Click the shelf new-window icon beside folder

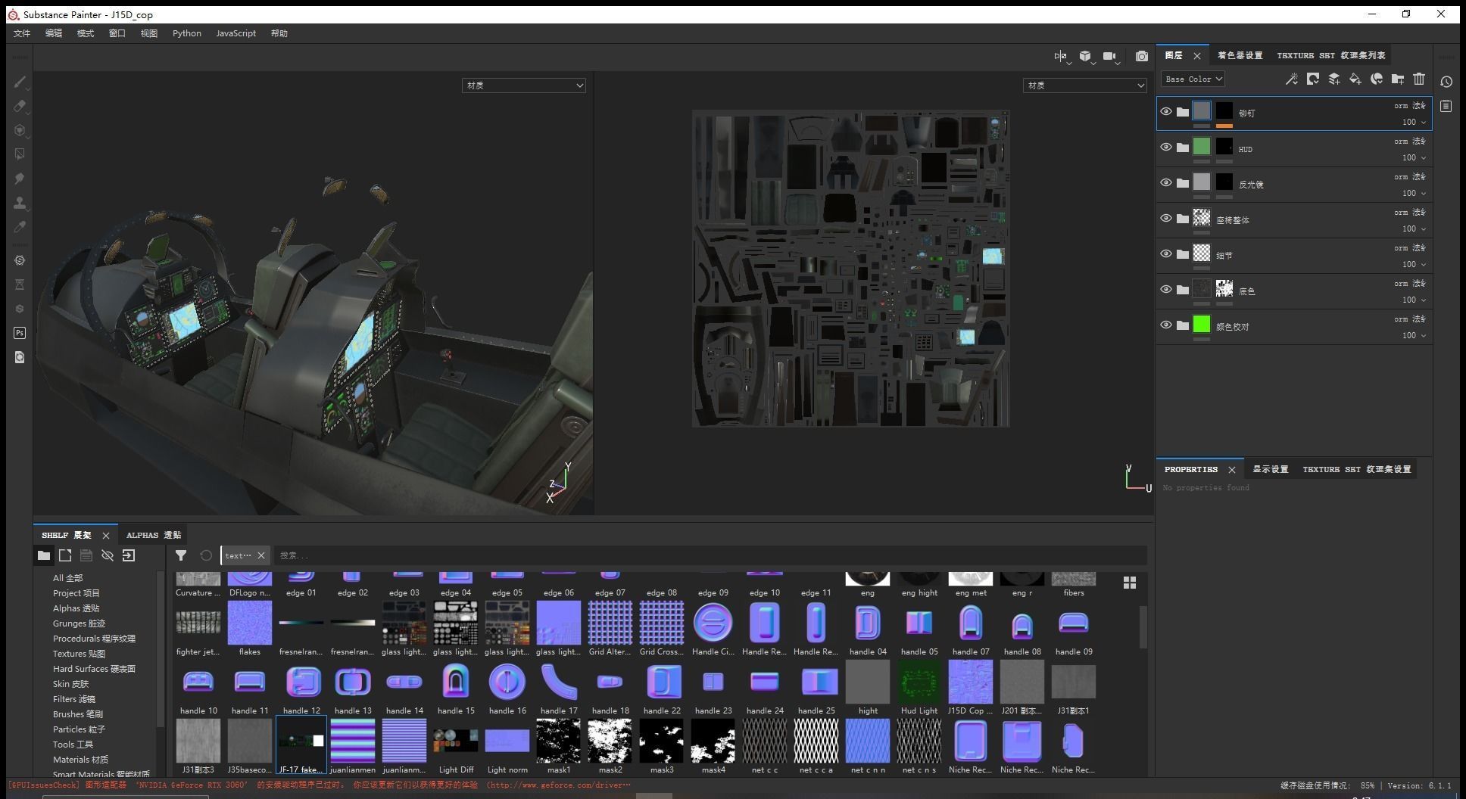pos(65,555)
